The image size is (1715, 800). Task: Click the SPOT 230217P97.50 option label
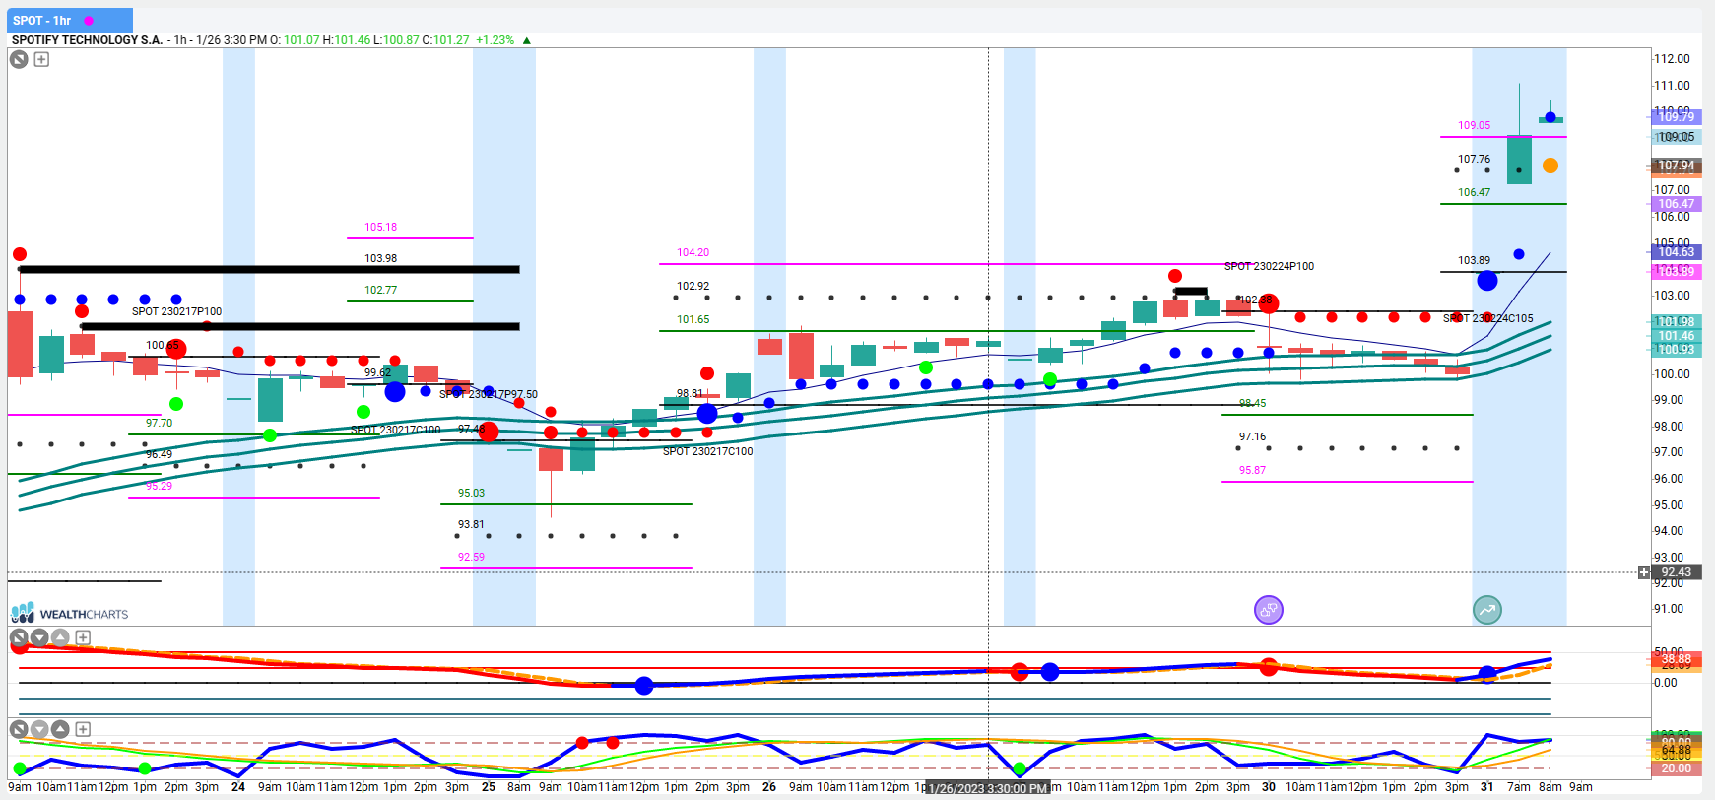[x=489, y=394]
